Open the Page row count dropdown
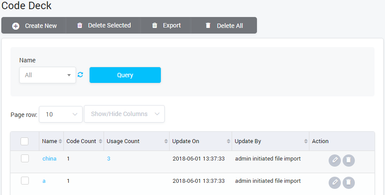385x195 pixels. tap(61, 114)
